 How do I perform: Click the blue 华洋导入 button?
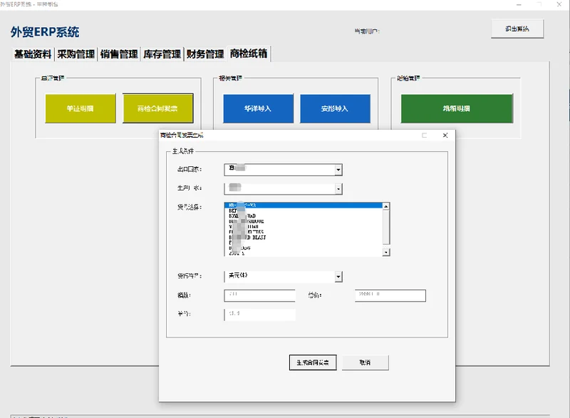(258, 108)
